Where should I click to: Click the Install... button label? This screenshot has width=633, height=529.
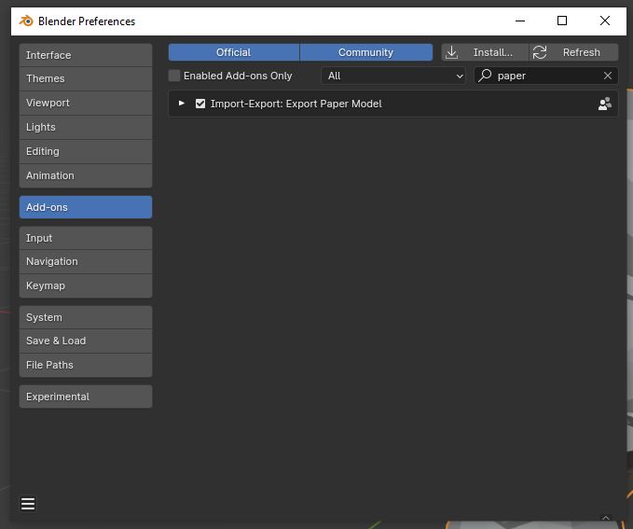pyautogui.click(x=493, y=52)
